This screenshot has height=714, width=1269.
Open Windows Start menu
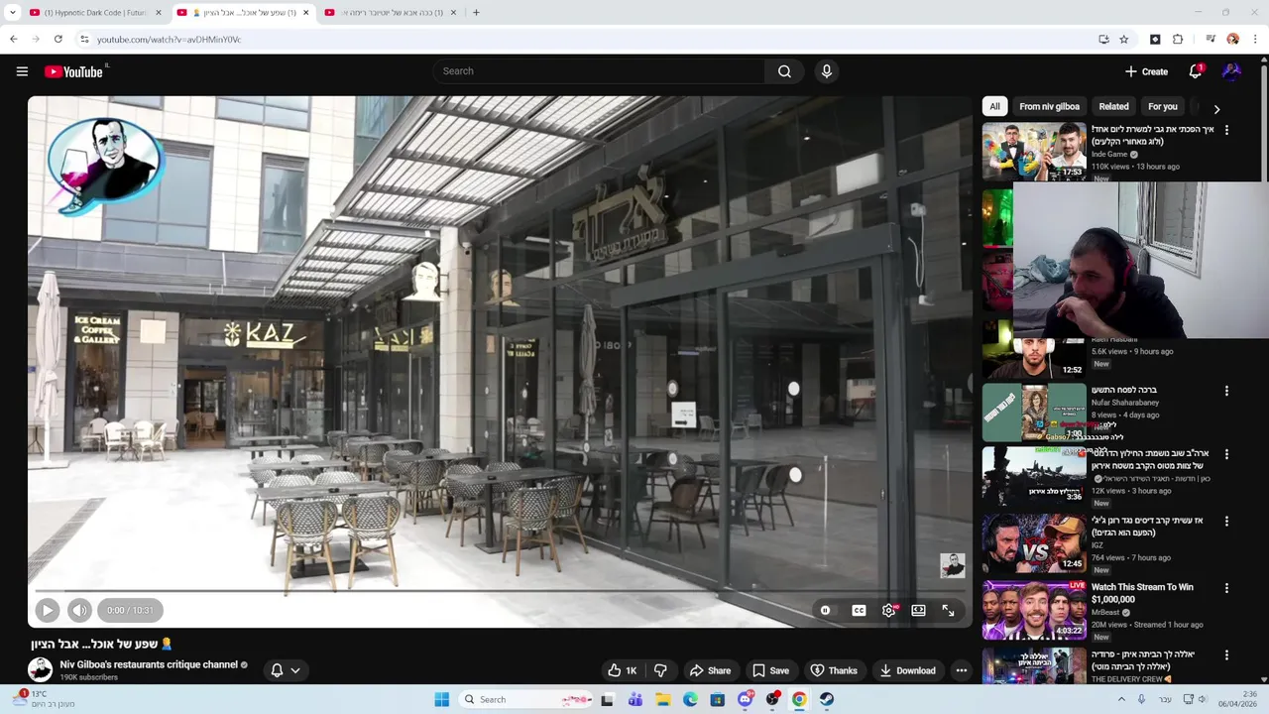pyautogui.click(x=442, y=699)
